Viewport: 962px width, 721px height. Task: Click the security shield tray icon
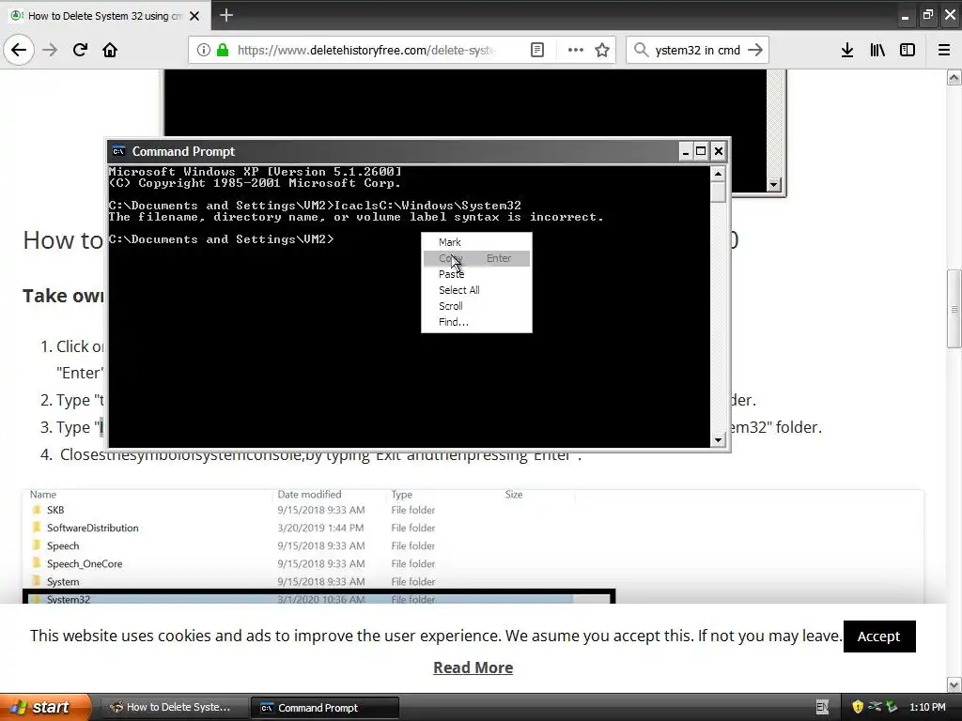[858, 707]
